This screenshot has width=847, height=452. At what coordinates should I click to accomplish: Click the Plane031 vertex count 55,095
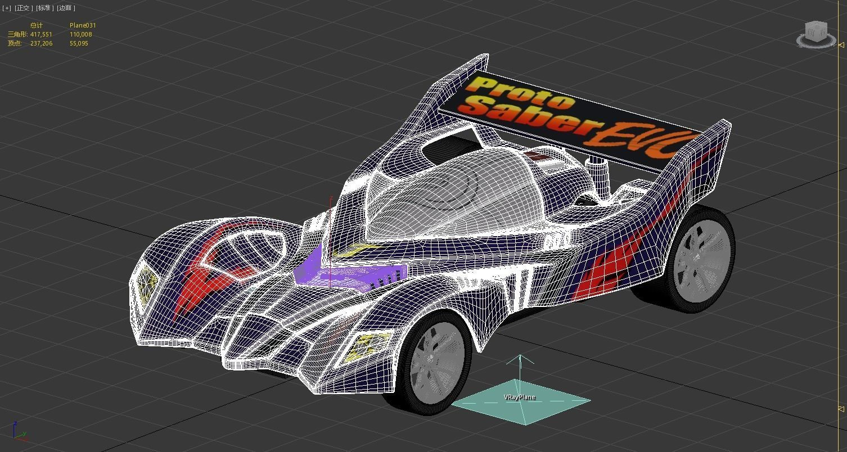79,43
